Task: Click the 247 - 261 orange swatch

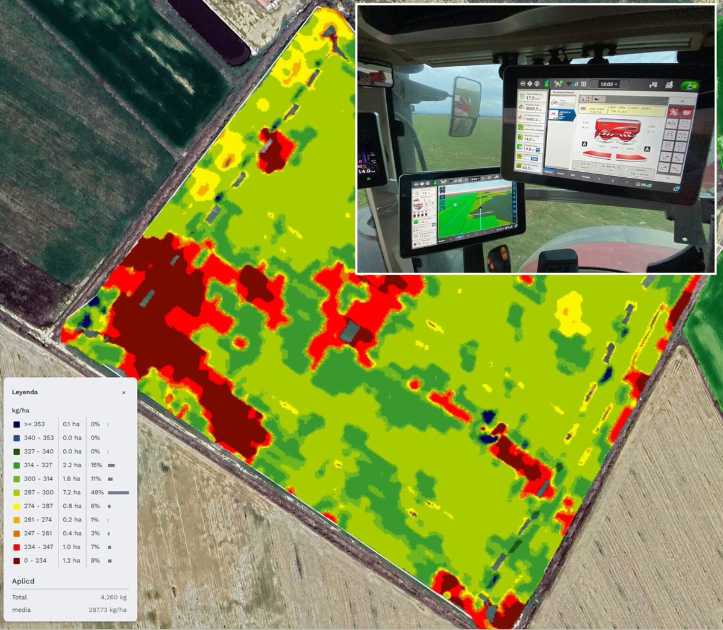Action: pyautogui.click(x=16, y=534)
